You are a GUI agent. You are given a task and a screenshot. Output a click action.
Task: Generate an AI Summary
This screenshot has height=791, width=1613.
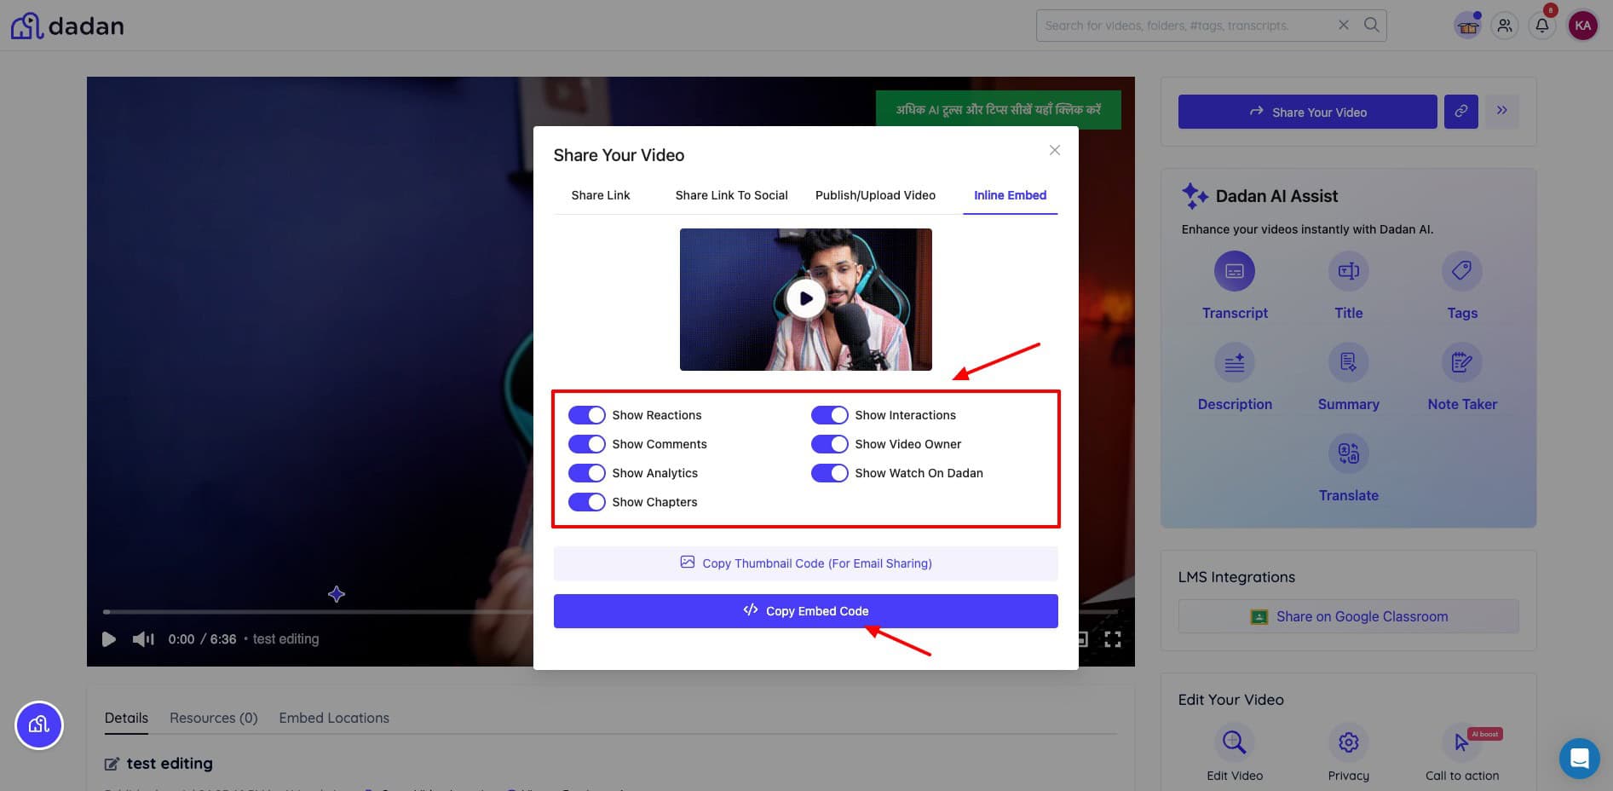1348,363
